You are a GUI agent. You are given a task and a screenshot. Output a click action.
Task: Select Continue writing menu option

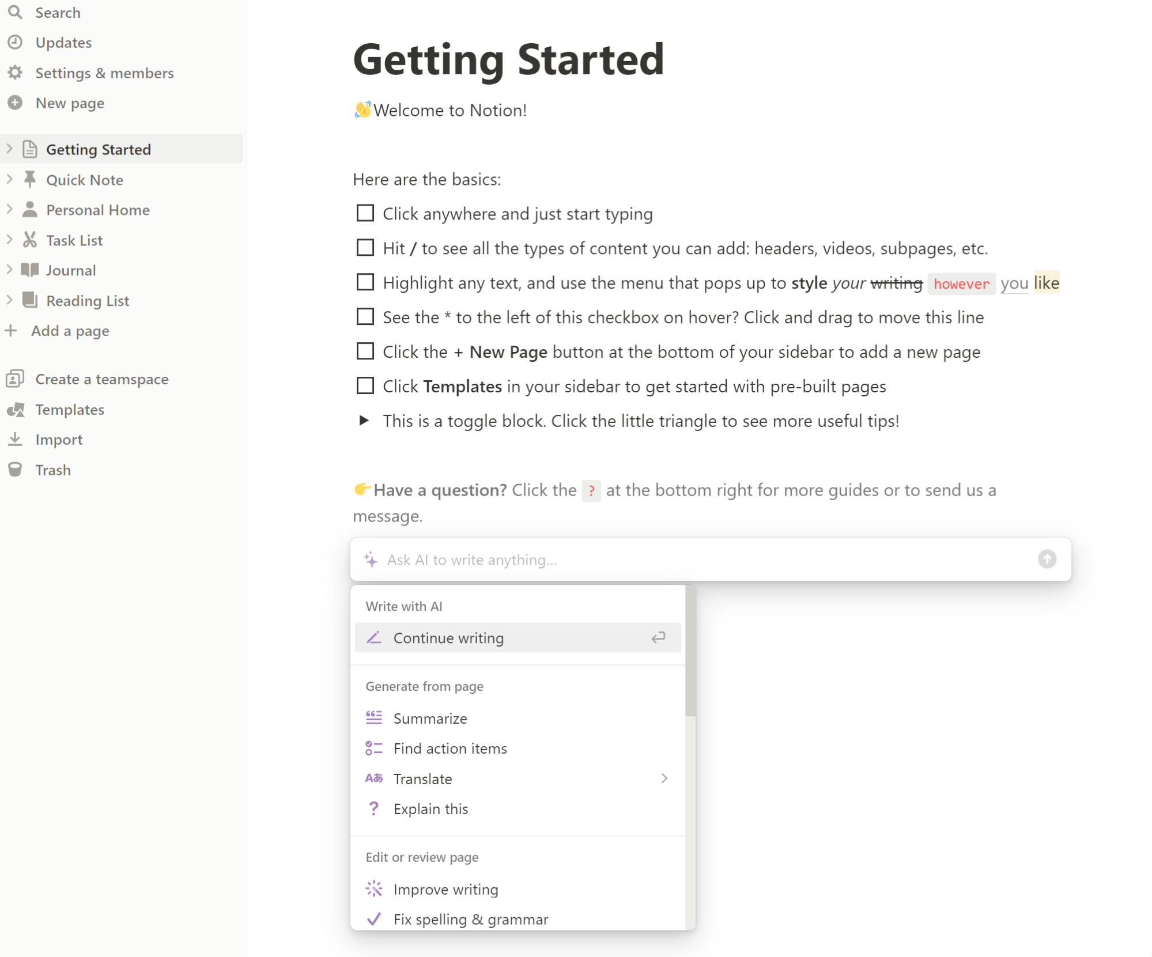tap(518, 638)
